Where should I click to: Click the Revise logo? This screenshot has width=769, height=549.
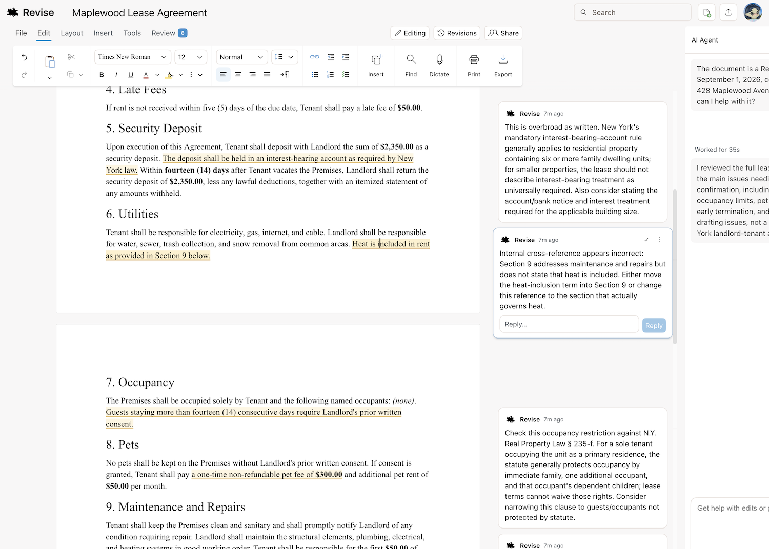[30, 13]
